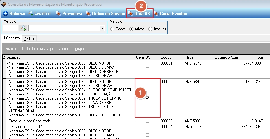The height and width of the screenshot is (139, 270).
Task: Click the group-by column panel
Action: tap(136, 49)
